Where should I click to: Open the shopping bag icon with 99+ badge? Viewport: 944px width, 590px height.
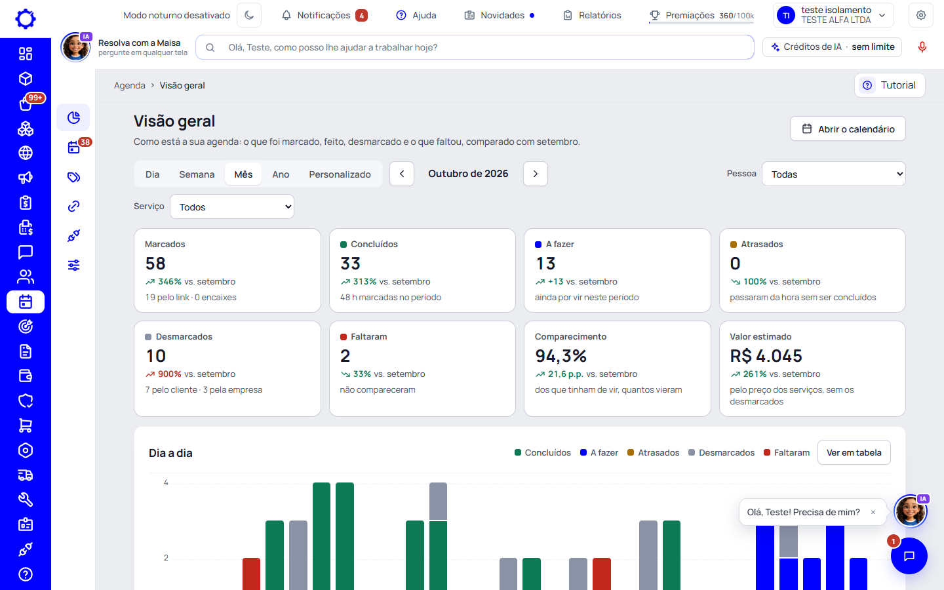pyautogui.click(x=26, y=104)
